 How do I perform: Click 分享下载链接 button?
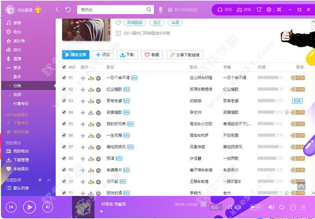[x=185, y=55]
